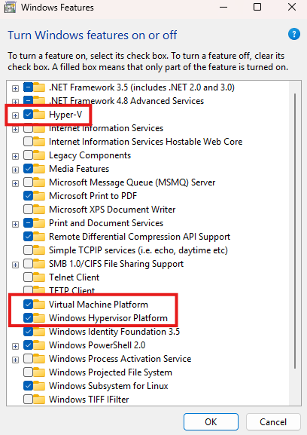This screenshot has height=435, width=307.
Task: Check Simple TCPIP services checkbox
Action: coord(29,250)
